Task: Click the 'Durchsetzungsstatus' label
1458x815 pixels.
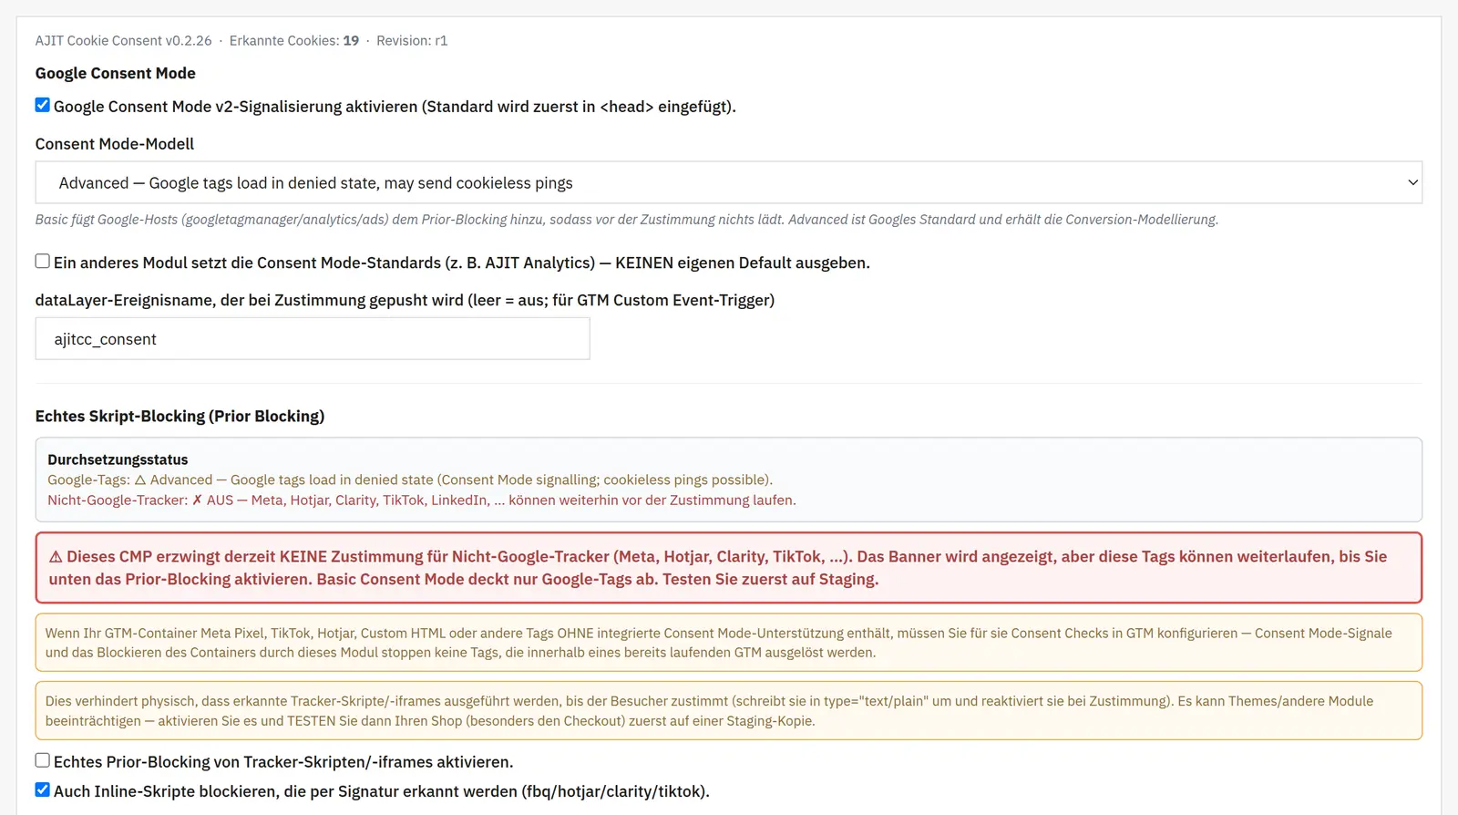Action: coord(118,459)
